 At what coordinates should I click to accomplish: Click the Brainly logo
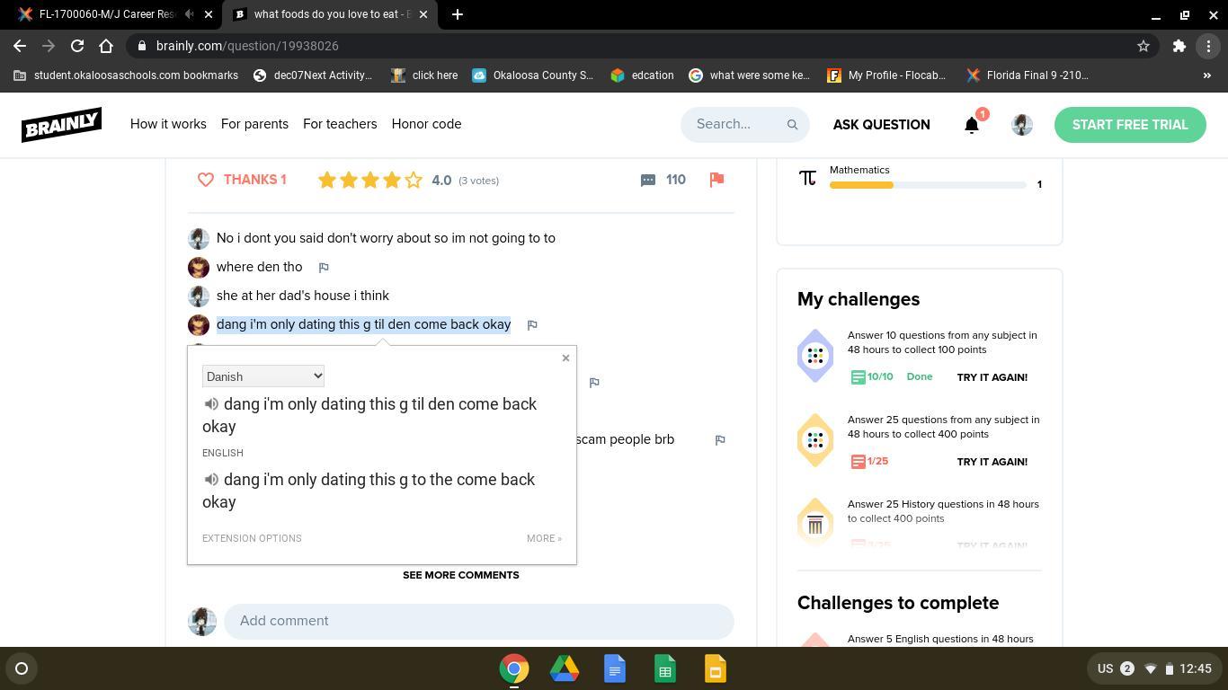click(x=61, y=125)
